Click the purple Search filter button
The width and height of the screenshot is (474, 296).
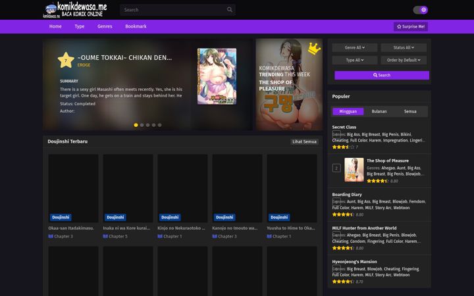tap(381, 75)
